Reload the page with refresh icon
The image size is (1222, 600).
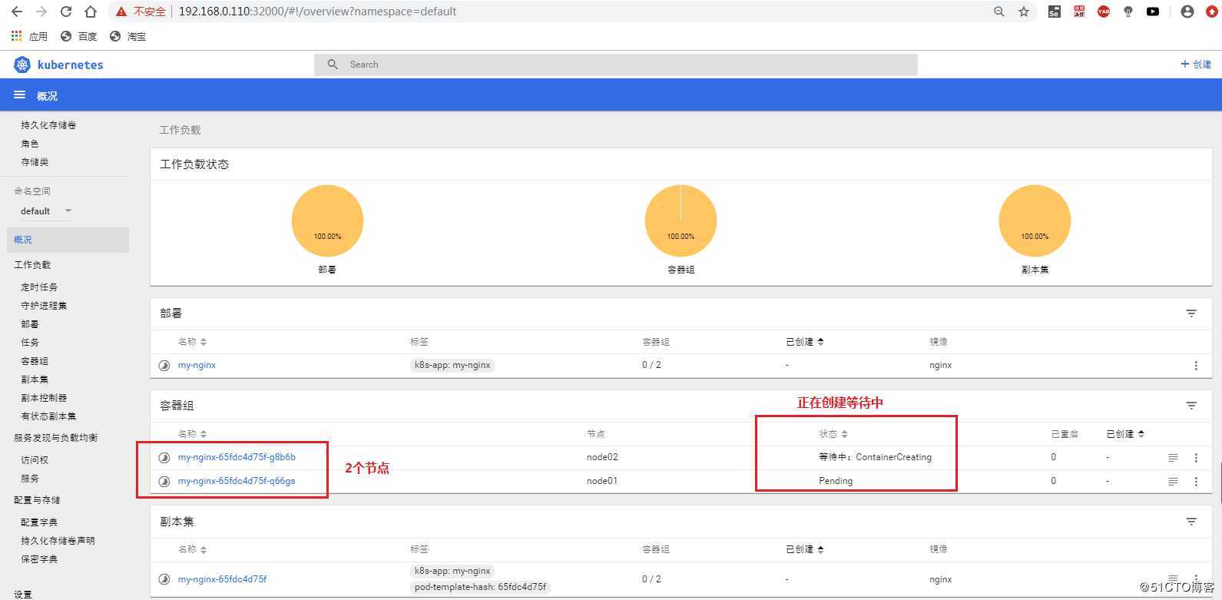pos(66,12)
